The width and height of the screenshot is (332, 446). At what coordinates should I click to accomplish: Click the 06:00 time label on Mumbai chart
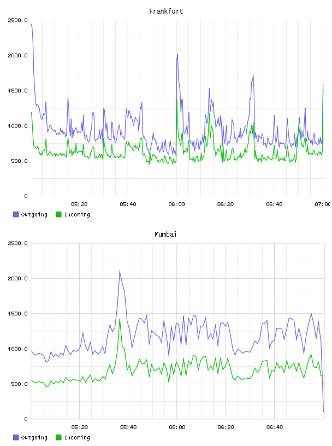click(x=177, y=427)
